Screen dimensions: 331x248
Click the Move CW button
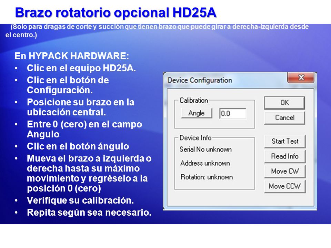click(x=285, y=171)
